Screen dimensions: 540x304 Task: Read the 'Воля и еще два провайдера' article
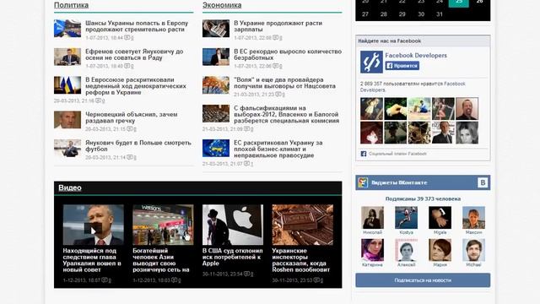coord(284,83)
